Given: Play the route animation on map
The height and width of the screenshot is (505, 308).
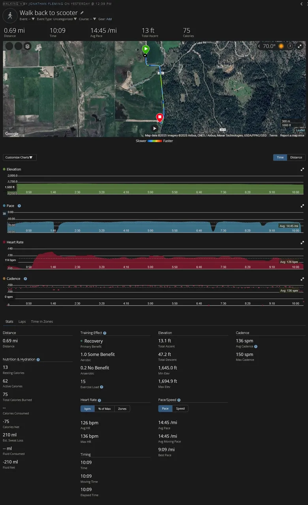Looking at the screenshot, I should point(155,128).
